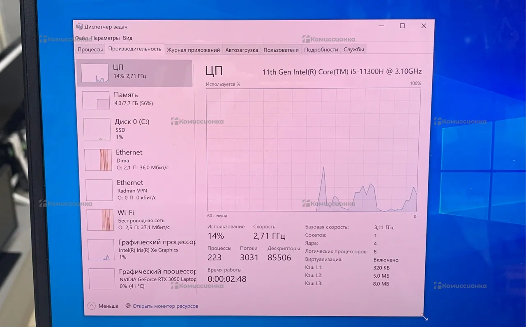This screenshot has height=327, width=526.
Task: Click the Resource Monitor icon at bottom
Action: [x=128, y=306]
